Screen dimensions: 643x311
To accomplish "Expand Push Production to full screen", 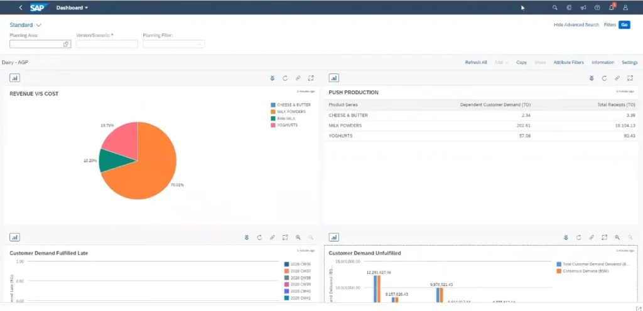I will pyautogui.click(x=630, y=78).
